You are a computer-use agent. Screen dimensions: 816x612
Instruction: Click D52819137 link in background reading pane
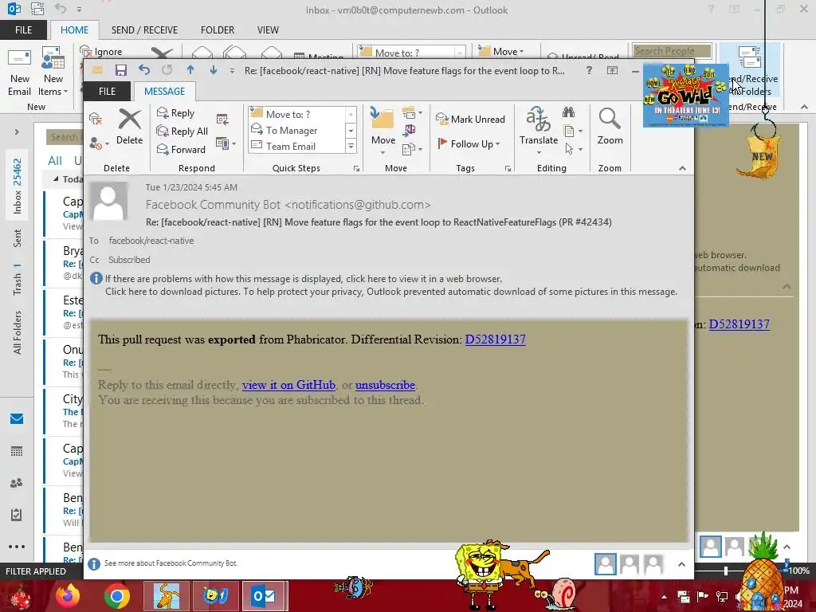pos(739,324)
